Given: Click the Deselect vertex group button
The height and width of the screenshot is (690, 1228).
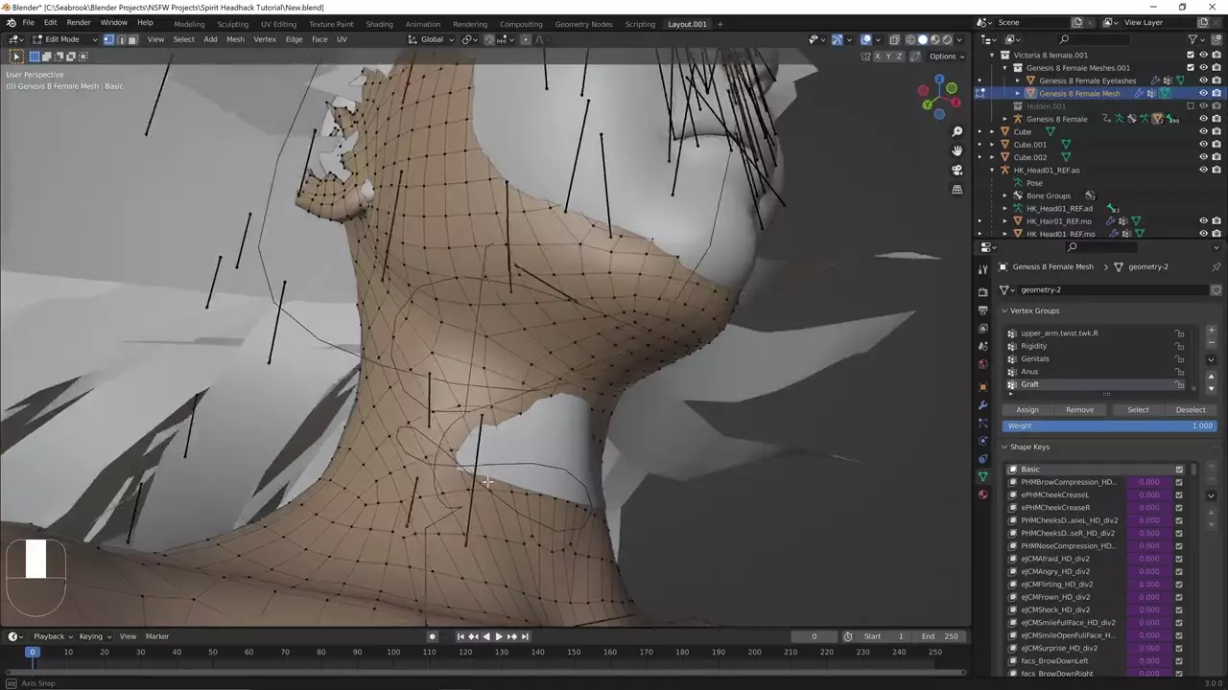Looking at the screenshot, I should tap(1190, 410).
